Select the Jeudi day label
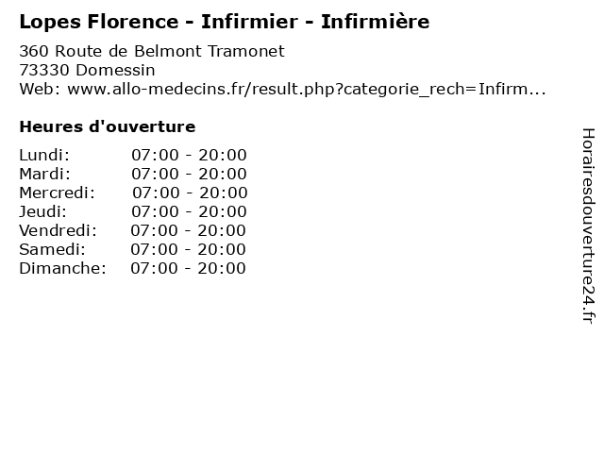The height and width of the screenshot is (453, 604). [x=42, y=211]
